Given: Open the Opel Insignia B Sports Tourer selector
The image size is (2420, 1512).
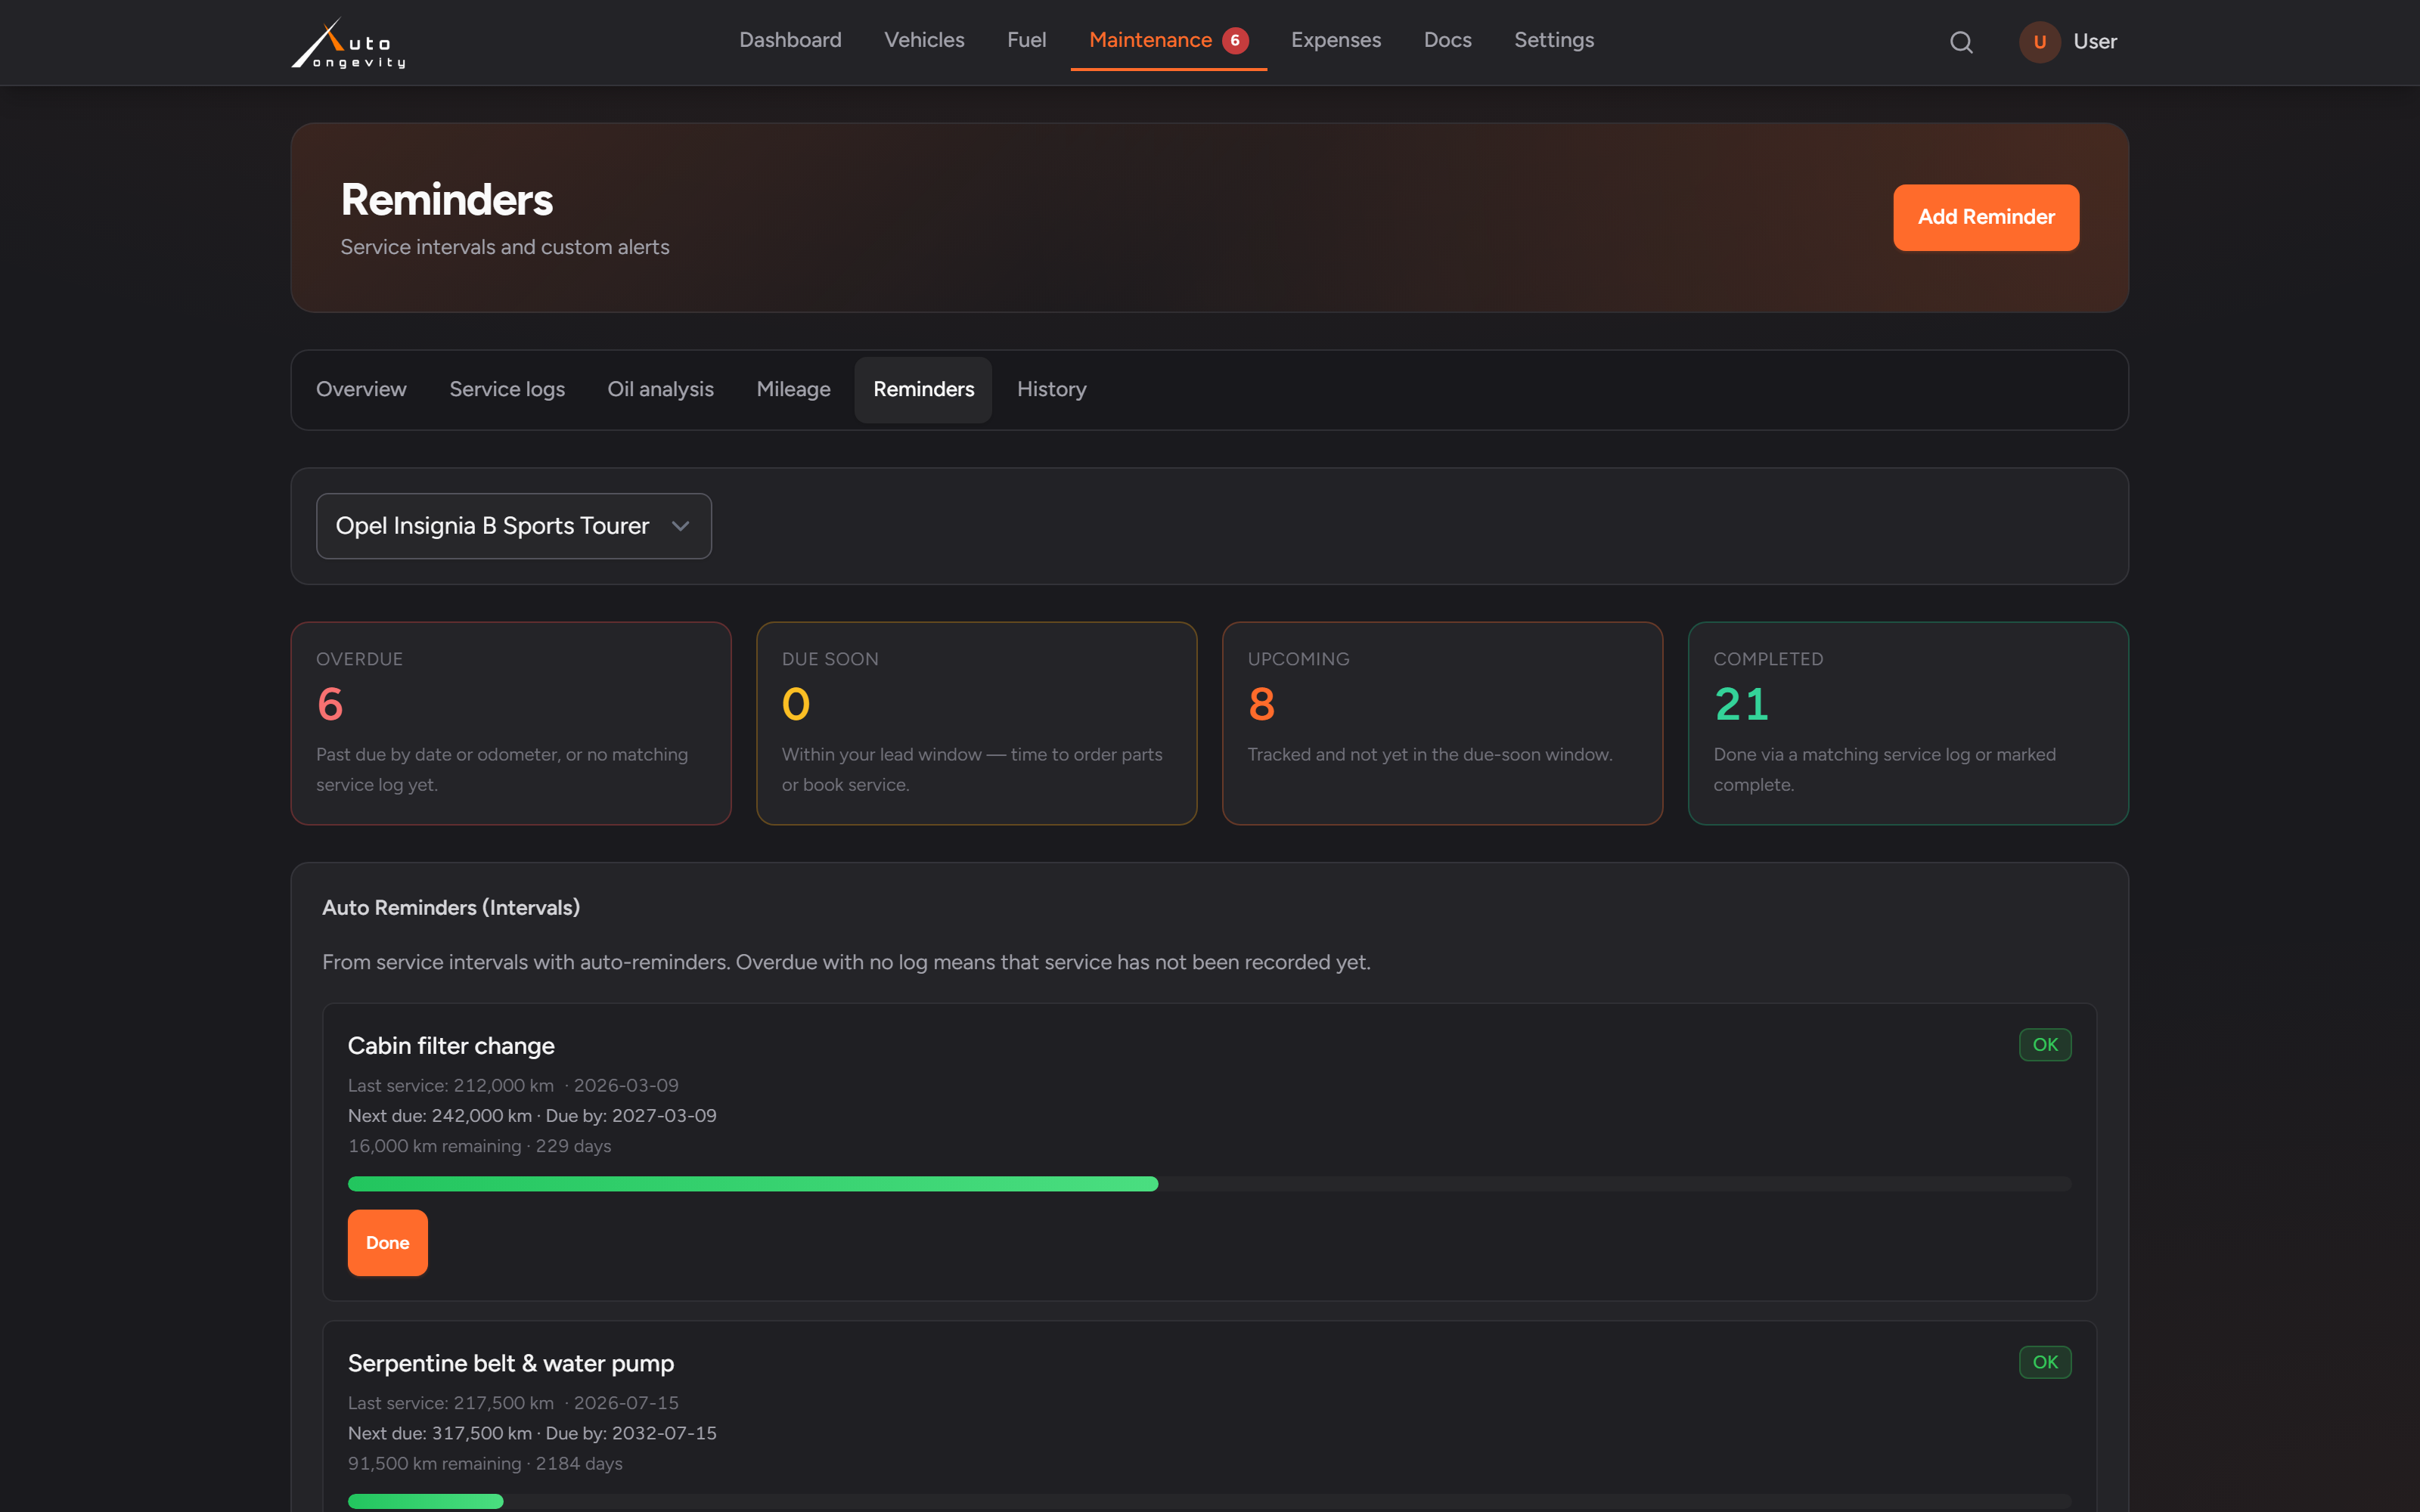Looking at the screenshot, I should pos(514,526).
